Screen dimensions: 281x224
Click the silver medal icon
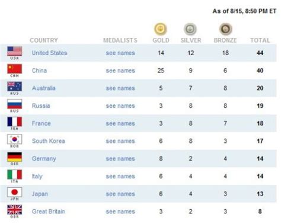[x=190, y=29]
